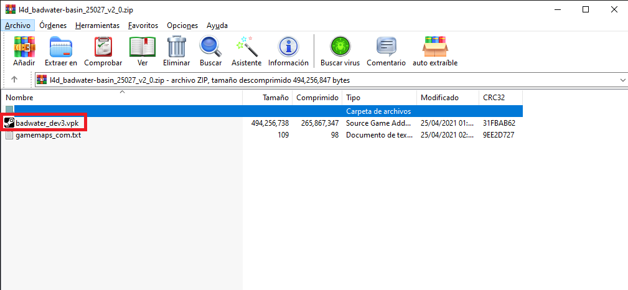The image size is (628, 290).
Task: Open the Archivo menu
Action: click(x=17, y=26)
